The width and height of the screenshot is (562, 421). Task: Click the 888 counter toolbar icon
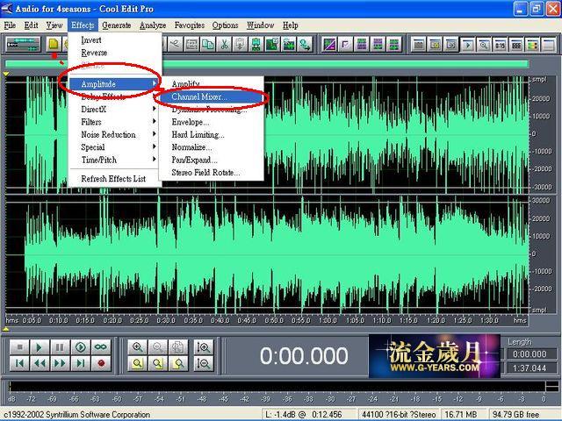[516, 45]
